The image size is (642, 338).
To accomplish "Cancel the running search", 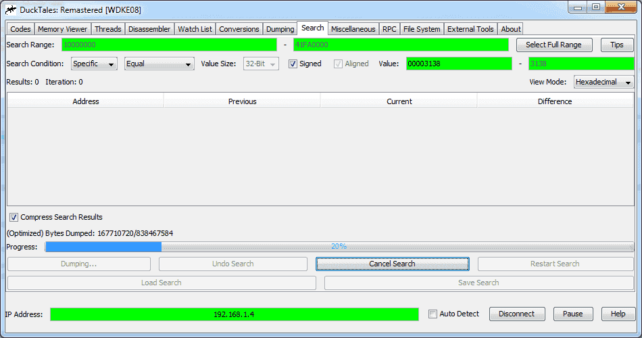I will pyautogui.click(x=392, y=264).
